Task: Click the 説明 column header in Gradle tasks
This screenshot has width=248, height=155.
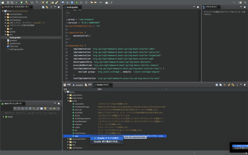Action: (x=132, y=89)
